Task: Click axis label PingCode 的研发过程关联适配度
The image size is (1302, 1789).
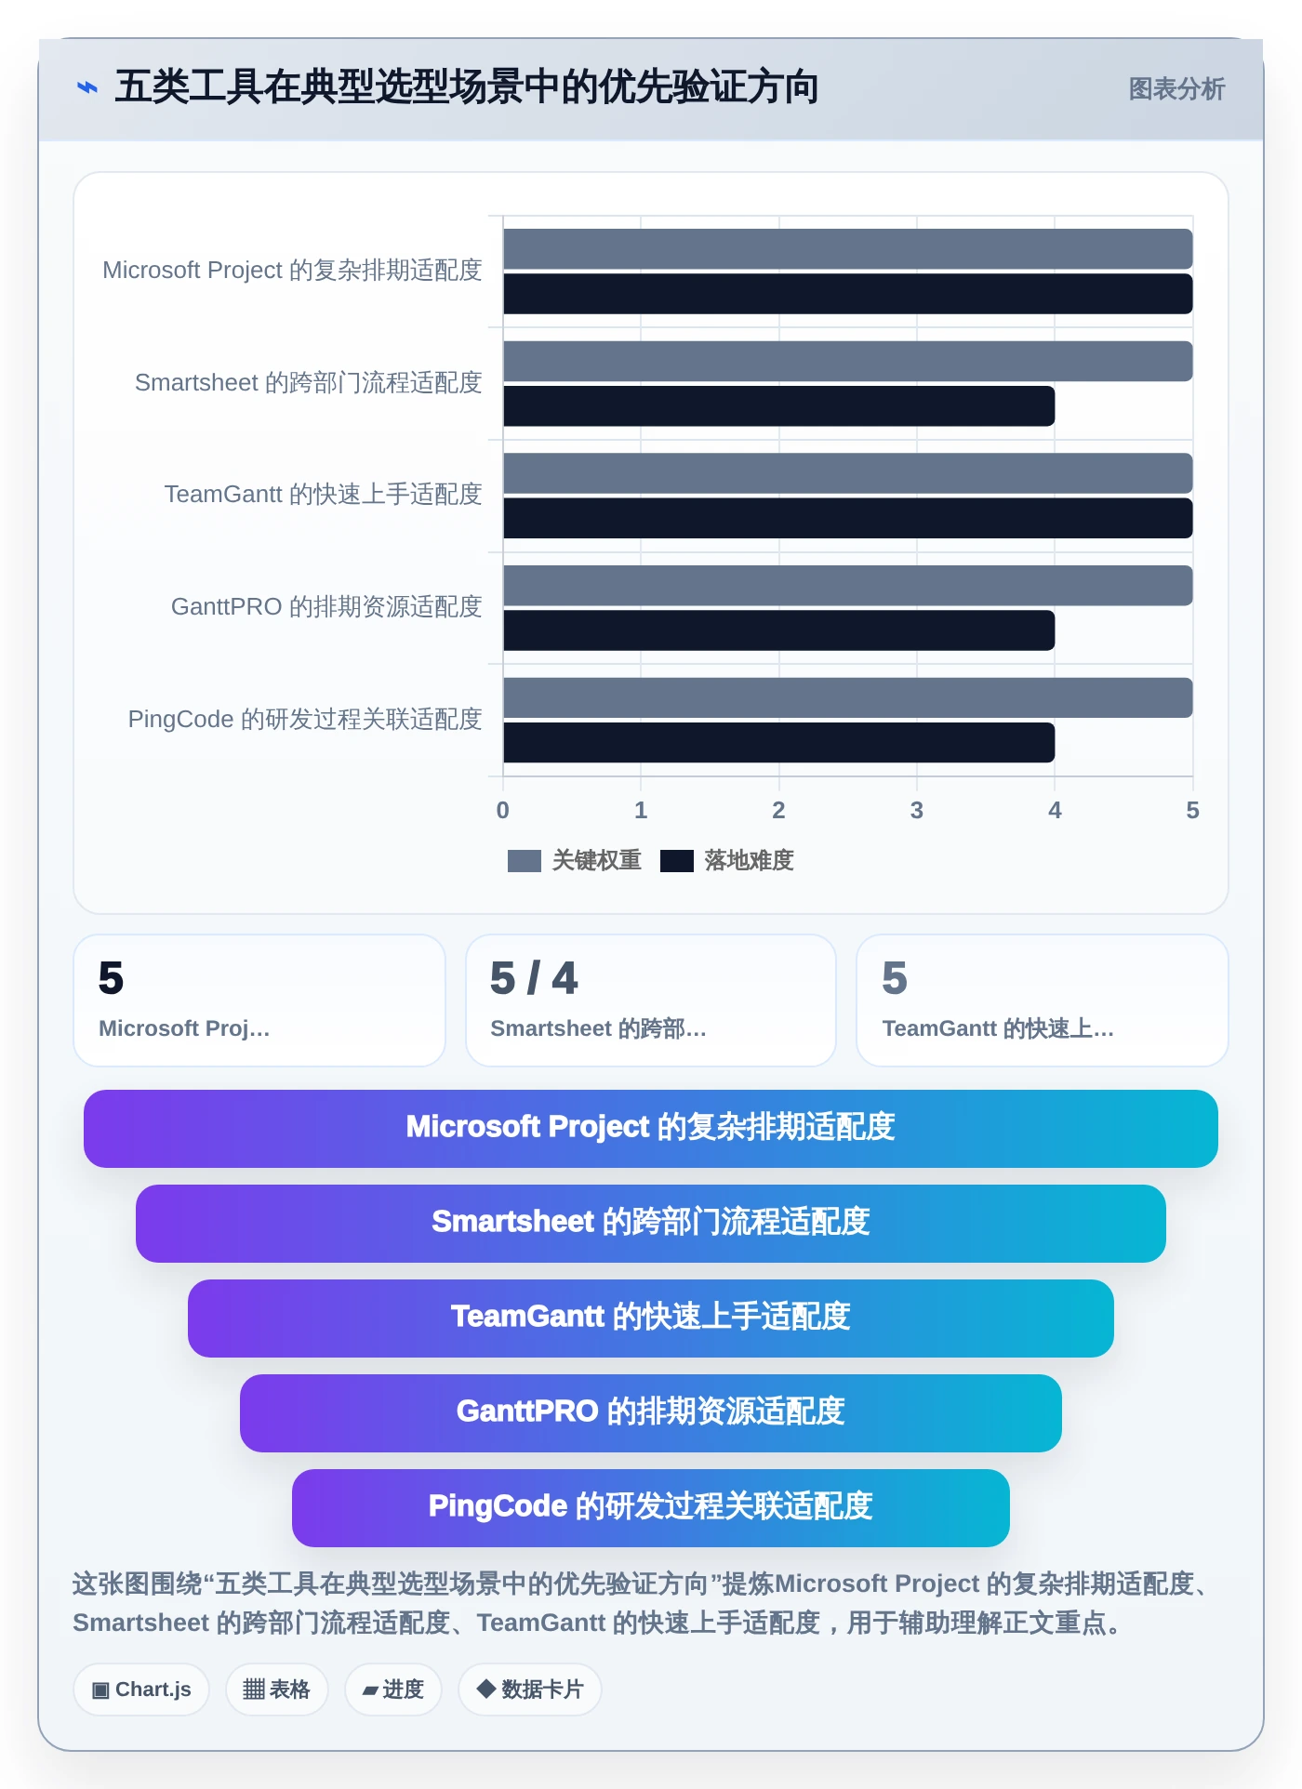Action: coord(305,720)
